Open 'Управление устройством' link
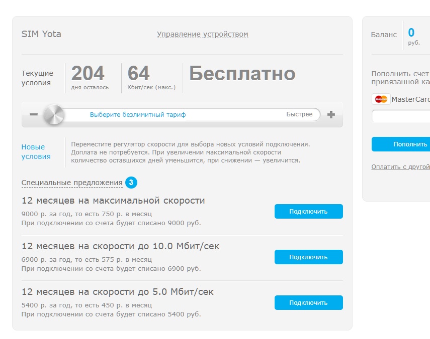Viewport: 430px width, 339px height. coord(202,34)
